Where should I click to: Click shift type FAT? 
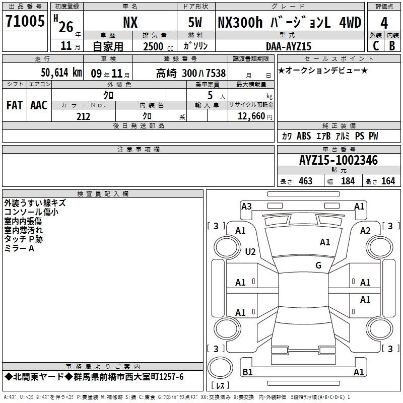15,105
